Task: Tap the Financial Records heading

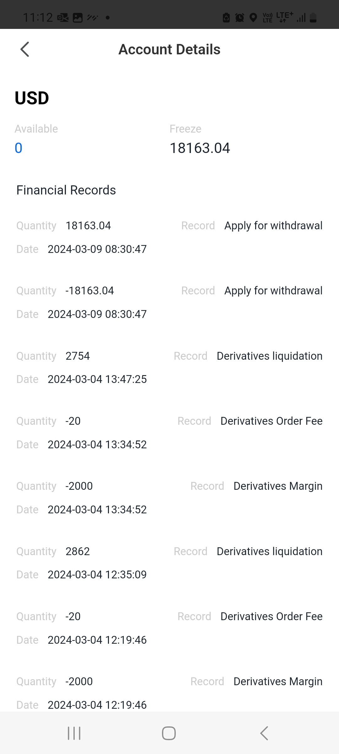Action: coord(66,190)
